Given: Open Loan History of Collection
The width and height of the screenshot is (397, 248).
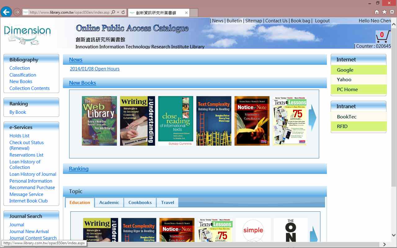Looking at the screenshot, I should pos(25,165).
